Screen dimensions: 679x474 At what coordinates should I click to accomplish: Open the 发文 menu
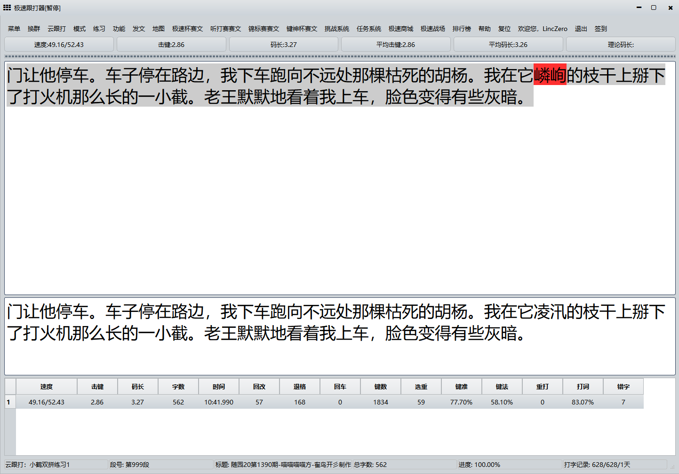tap(139, 29)
